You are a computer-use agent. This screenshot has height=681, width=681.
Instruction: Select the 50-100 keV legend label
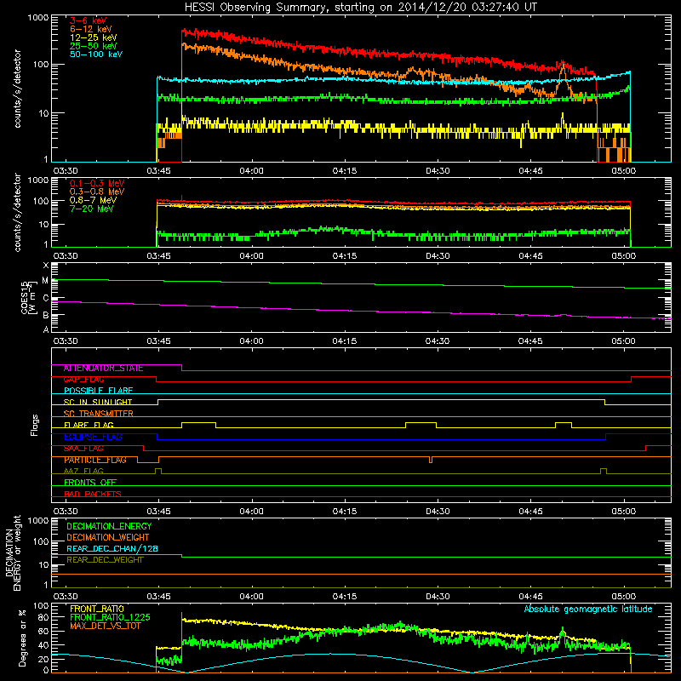pyautogui.click(x=96, y=54)
